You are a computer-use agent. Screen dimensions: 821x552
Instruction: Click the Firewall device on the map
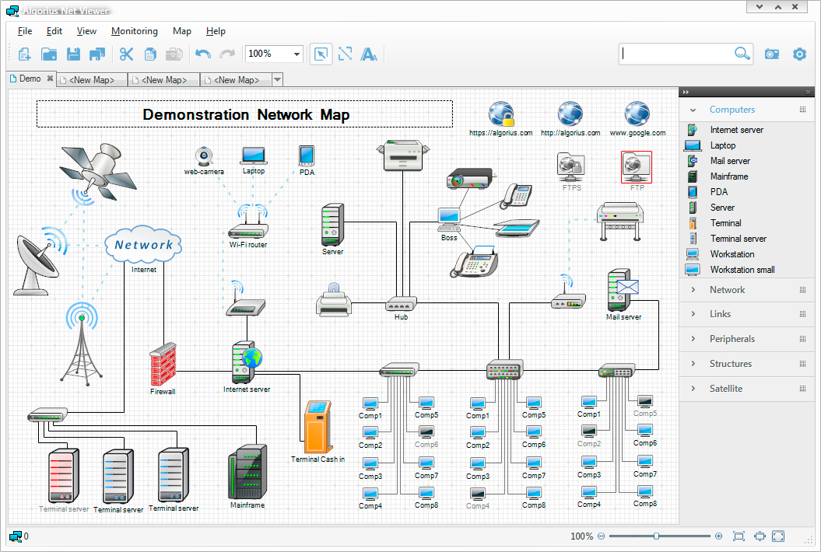[163, 365]
